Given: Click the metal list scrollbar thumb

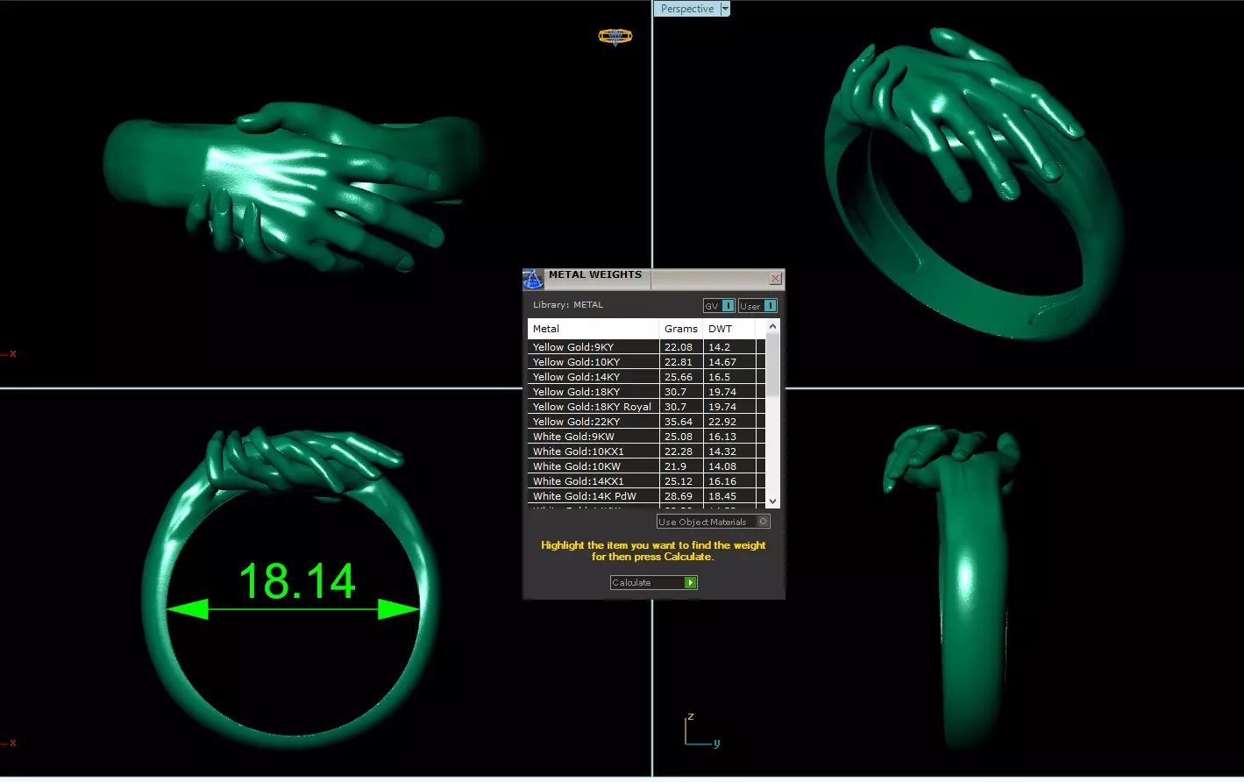Looking at the screenshot, I should point(772,364).
